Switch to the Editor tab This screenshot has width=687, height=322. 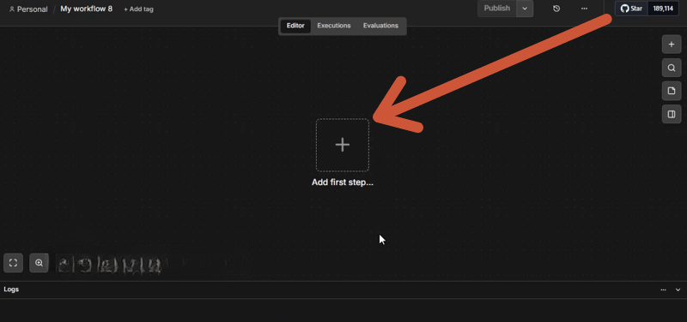click(x=295, y=26)
